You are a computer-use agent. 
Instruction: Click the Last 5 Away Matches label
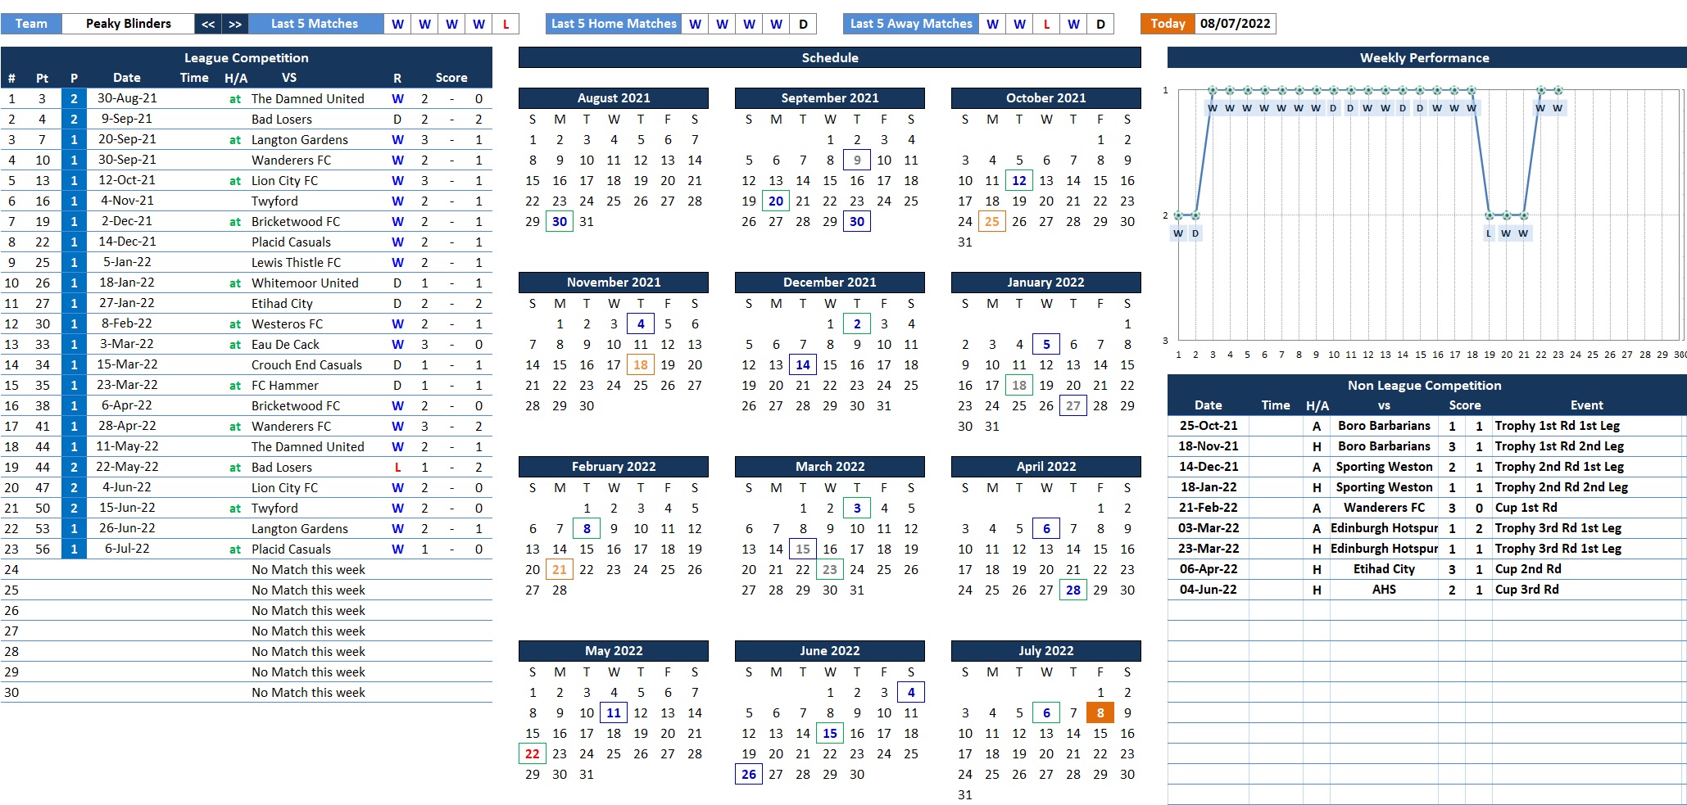(911, 24)
